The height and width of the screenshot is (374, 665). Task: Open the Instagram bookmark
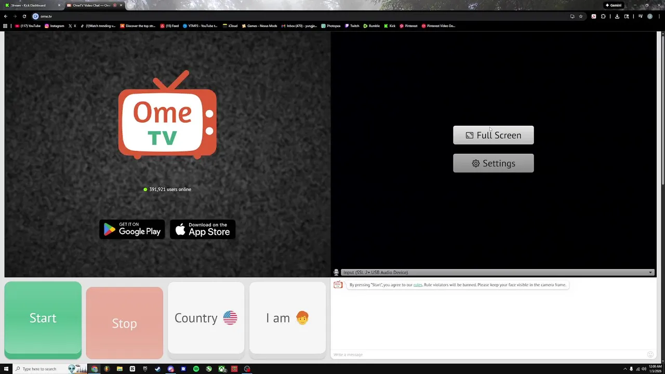[55, 25]
